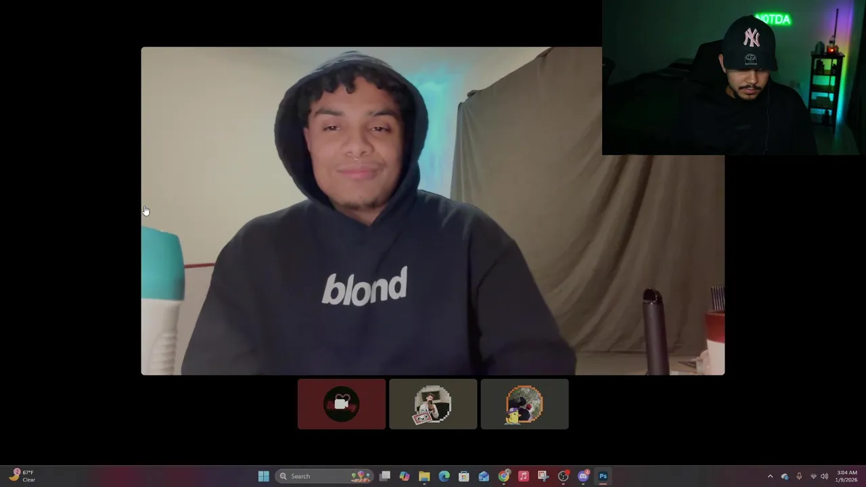The height and width of the screenshot is (487, 866).
Task: Open Microsoft Edge from the taskbar
Action: (444, 476)
